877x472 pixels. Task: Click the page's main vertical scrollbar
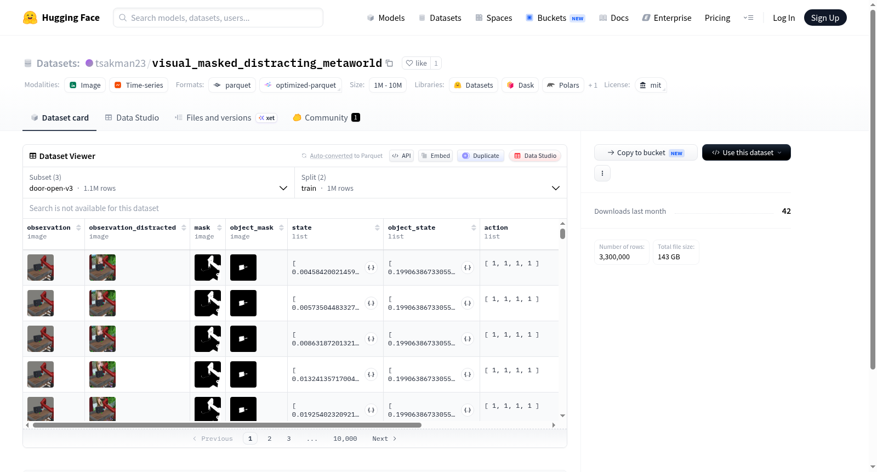(x=873, y=189)
